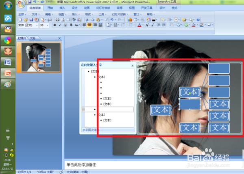Click the Paint palette taskbar icon
Viewport: 244px width, 174px height.
pyautogui.click(x=8, y=84)
